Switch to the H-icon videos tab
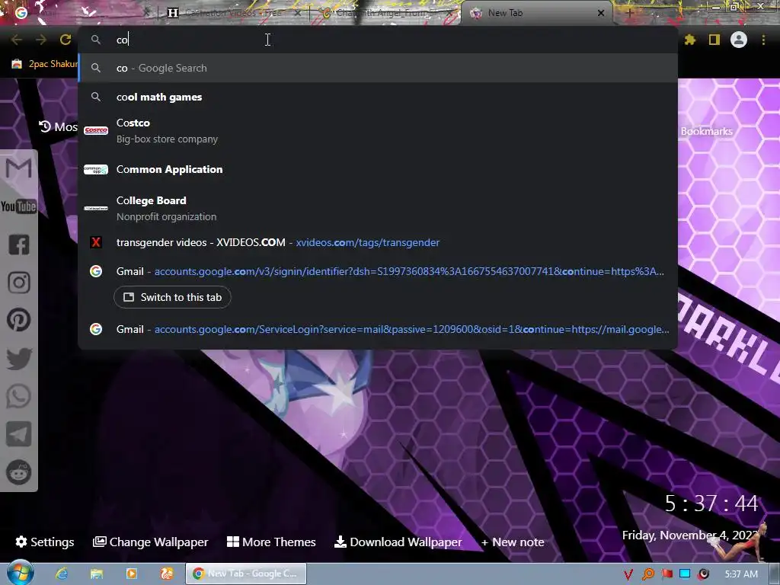 [233, 14]
